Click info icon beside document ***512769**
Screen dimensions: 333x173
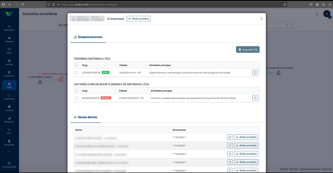point(230,137)
